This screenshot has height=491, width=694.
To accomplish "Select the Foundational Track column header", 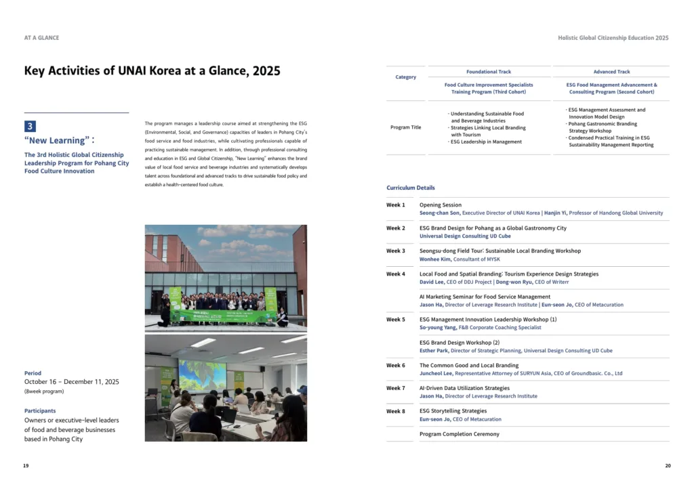I will (x=489, y=72).
